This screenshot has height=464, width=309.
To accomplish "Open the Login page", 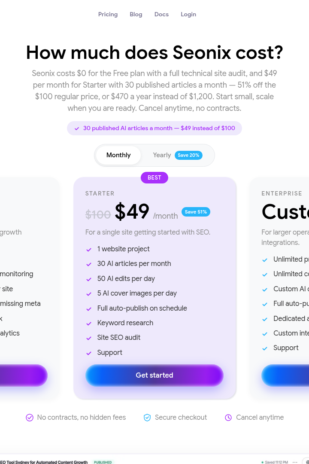I will click(x=188, y=14).
